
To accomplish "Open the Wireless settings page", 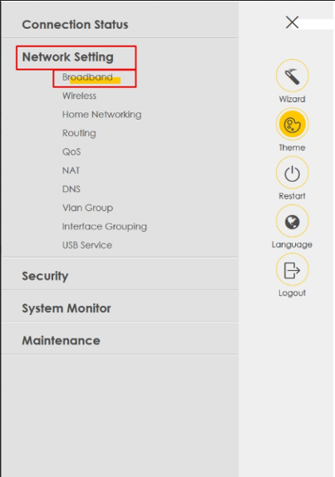I will pos(79,96).
